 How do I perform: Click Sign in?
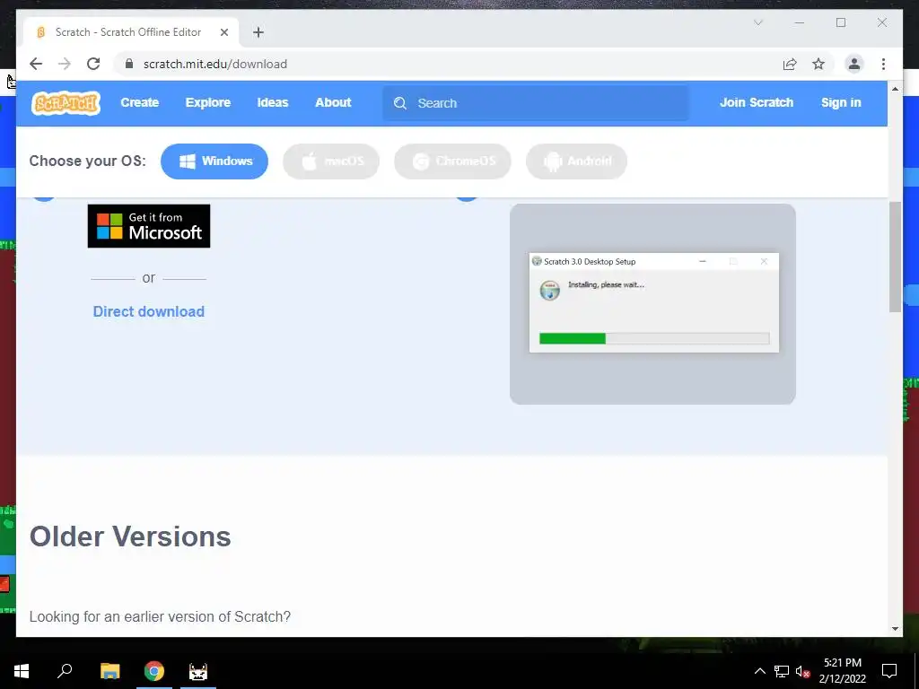(840, 102)
